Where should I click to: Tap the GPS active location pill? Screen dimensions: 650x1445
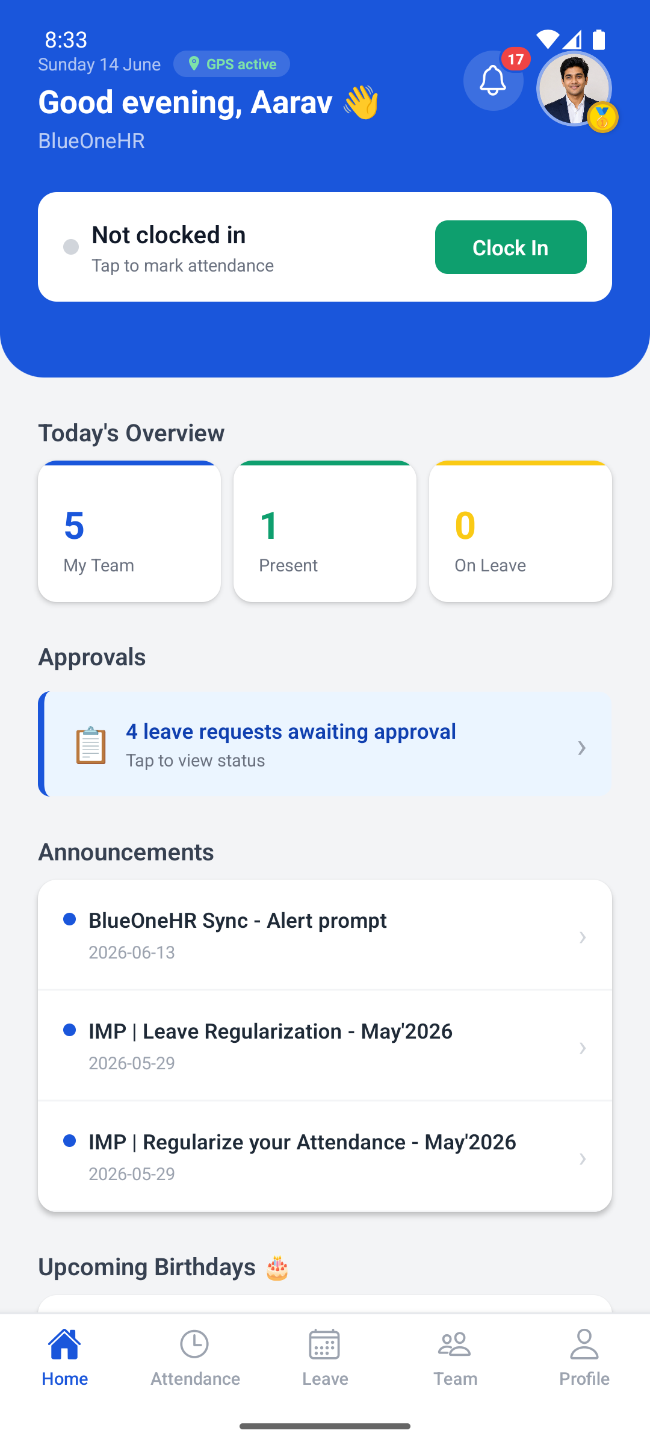tap(232, 64)
